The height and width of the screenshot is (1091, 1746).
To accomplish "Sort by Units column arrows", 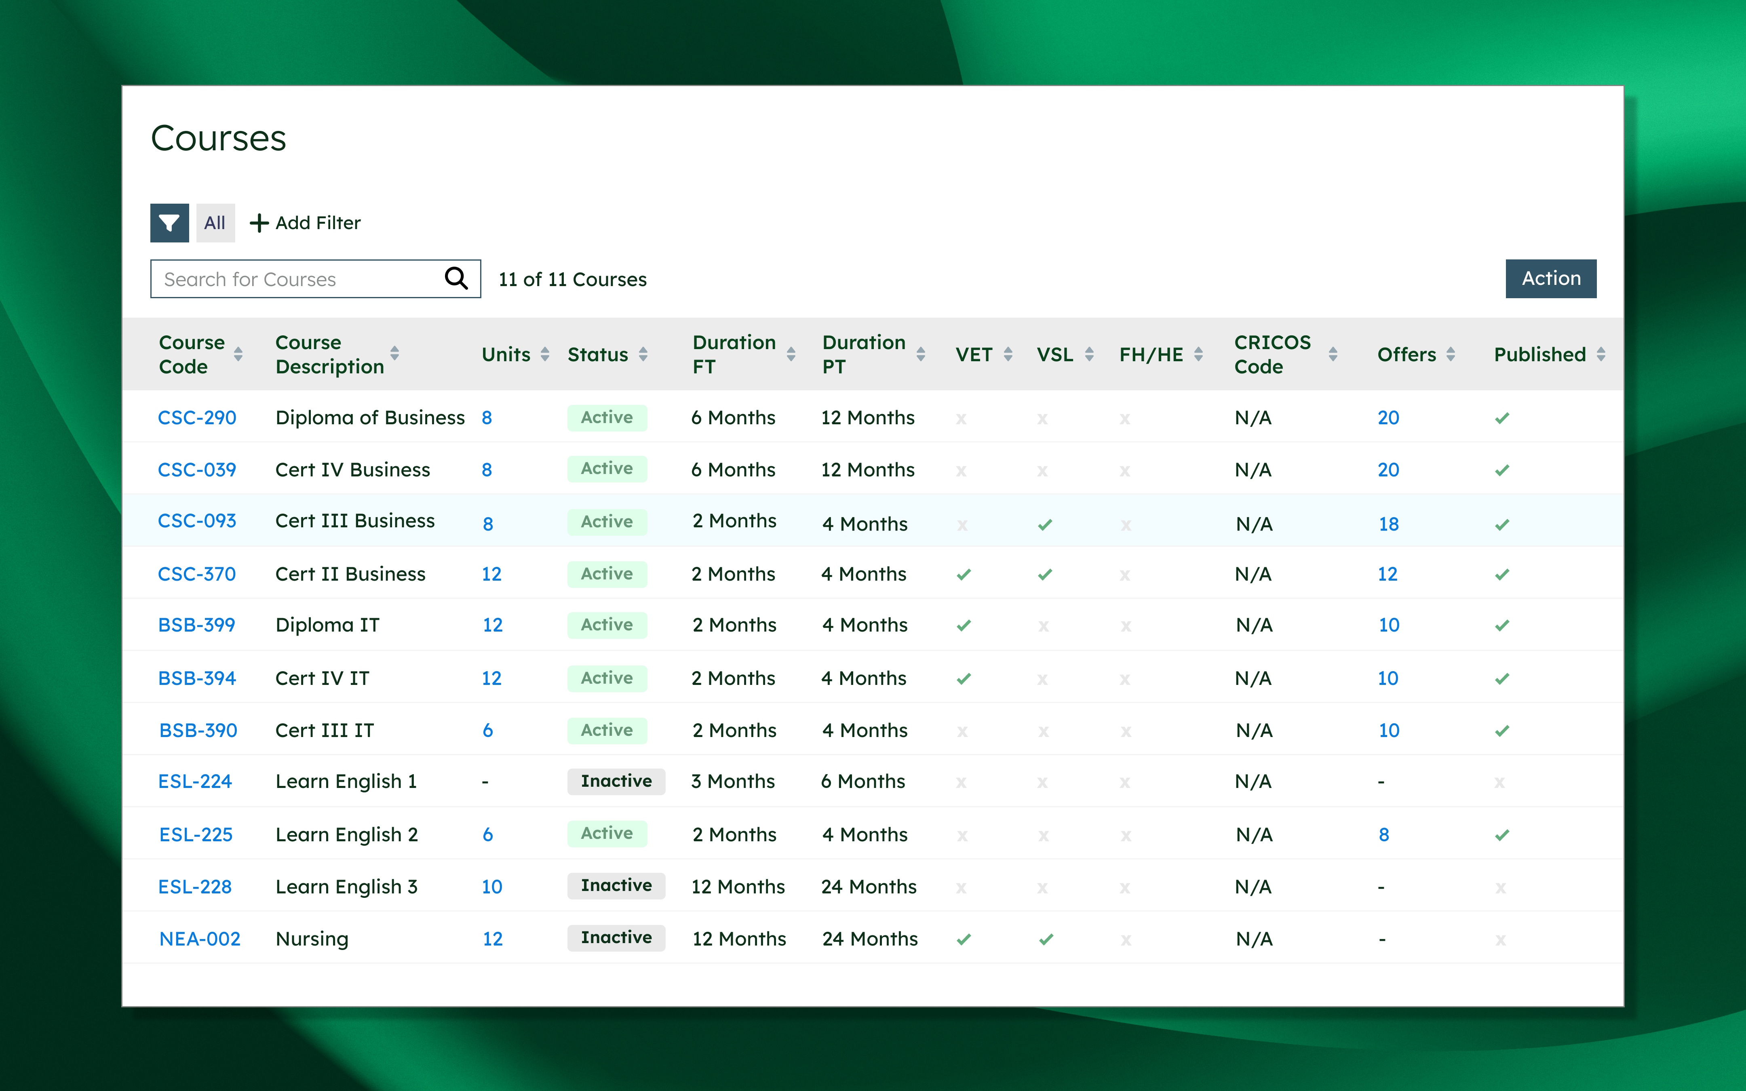I will pos(545,354).
